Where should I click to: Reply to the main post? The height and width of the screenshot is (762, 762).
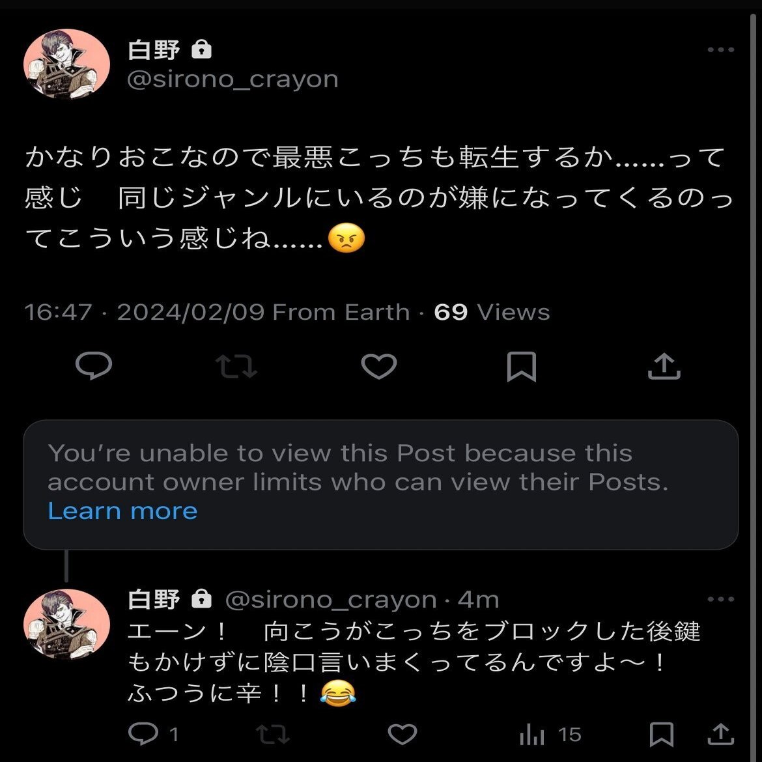tap(94, 366)
